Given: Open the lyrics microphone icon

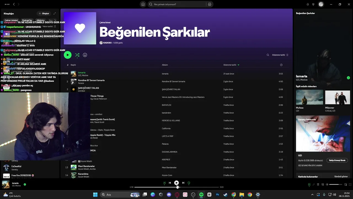Looking at the screenshot, I should click(x=314, y=185).
